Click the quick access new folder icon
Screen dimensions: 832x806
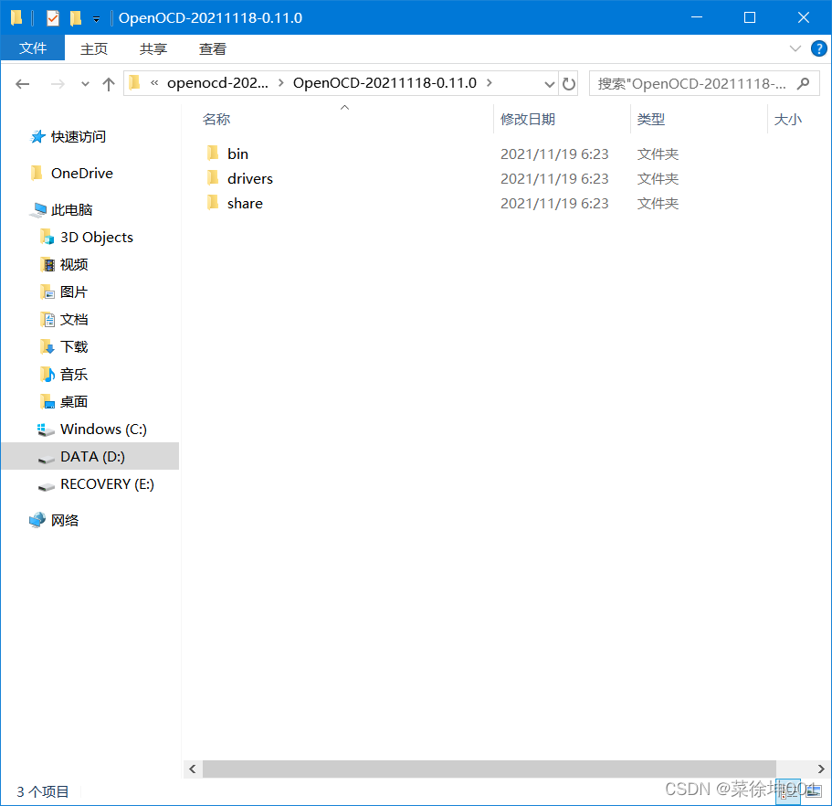76,18
